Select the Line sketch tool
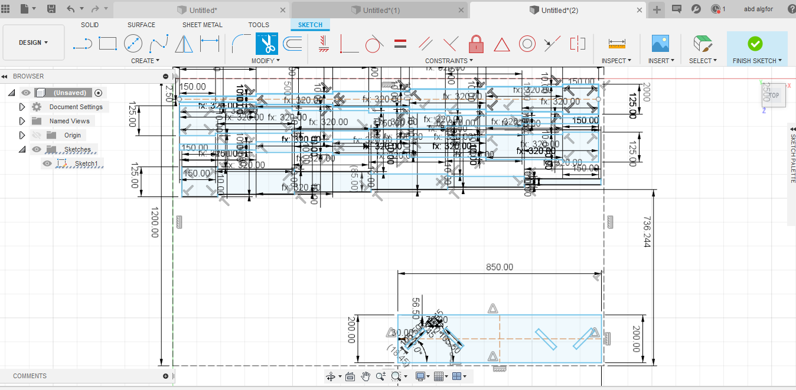Screen dimensions: 796x390 coord(82,44)
